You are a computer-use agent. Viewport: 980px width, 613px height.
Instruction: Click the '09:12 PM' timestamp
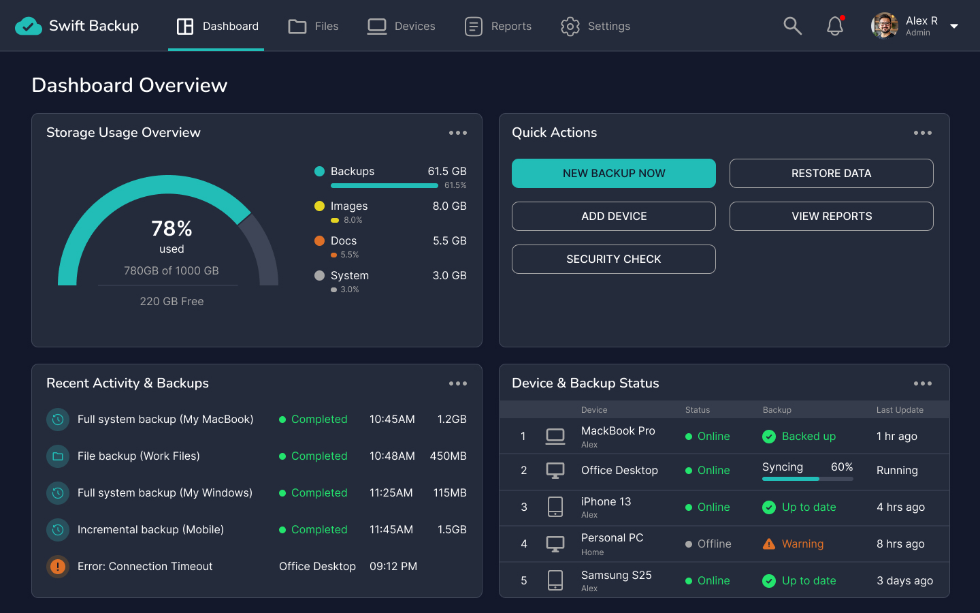pos(393,567)
